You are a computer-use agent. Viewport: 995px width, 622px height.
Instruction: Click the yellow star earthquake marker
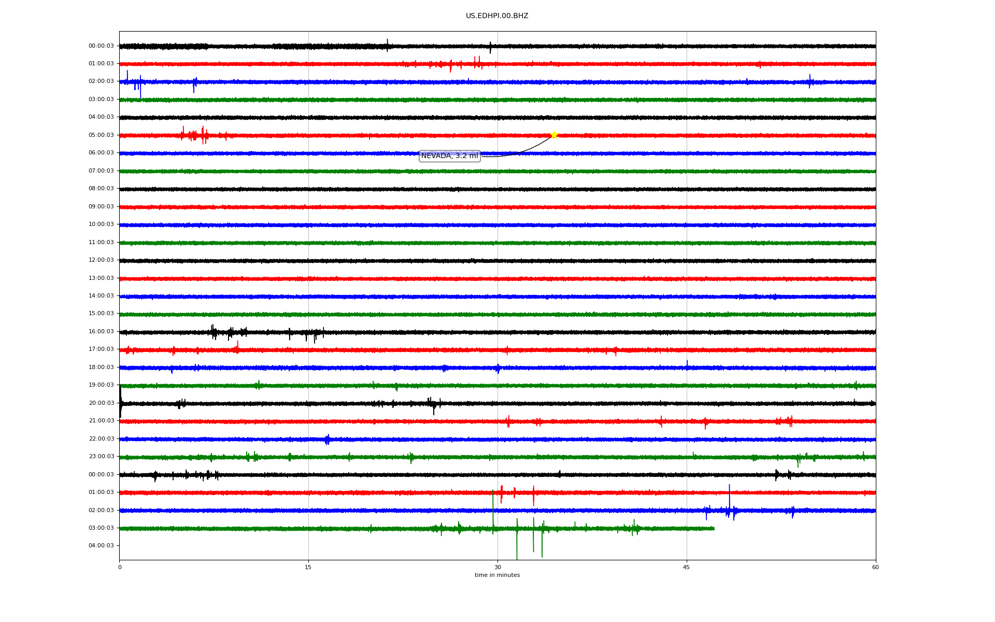(x=554, y=135)
